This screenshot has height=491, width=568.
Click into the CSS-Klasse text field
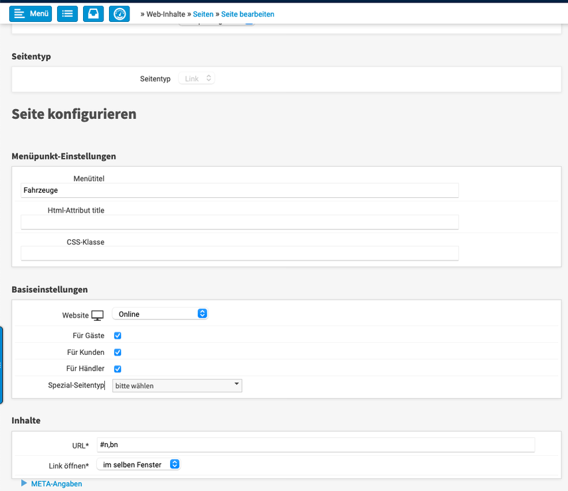coord(239,253)
